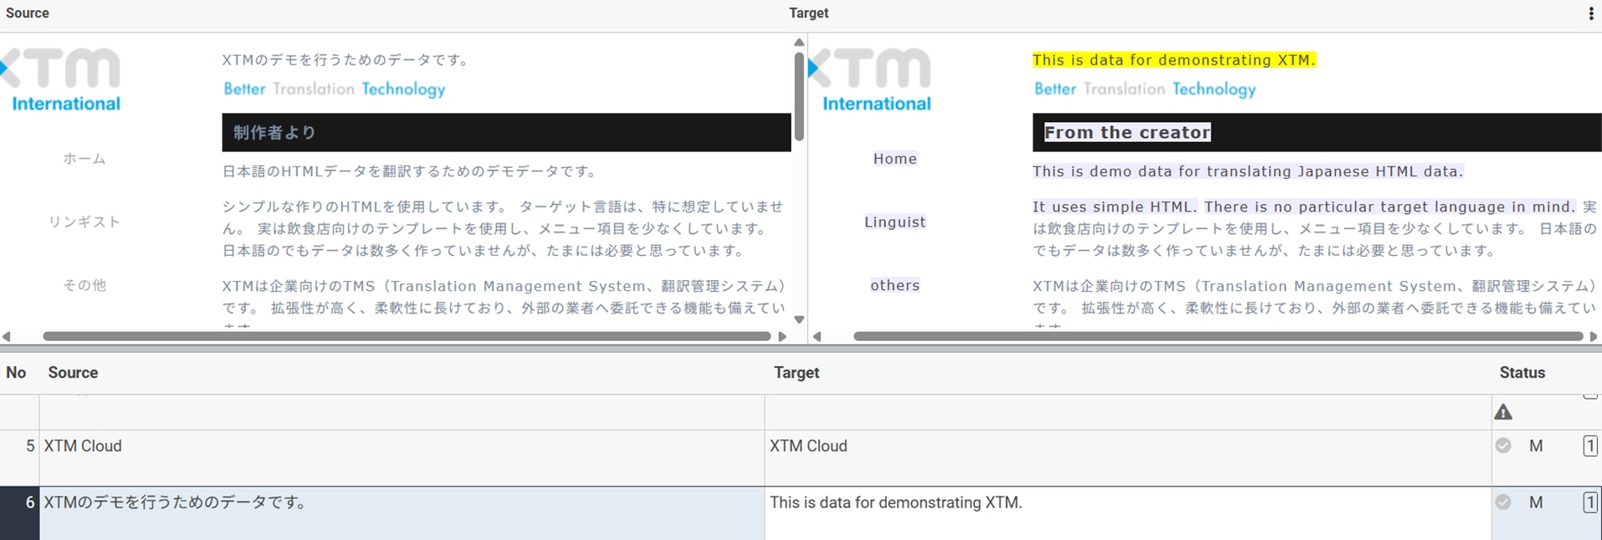Click the Source preview horizontal scrollbar track
The width and height of the screenshot is (1602, 540).
point(406,336)
